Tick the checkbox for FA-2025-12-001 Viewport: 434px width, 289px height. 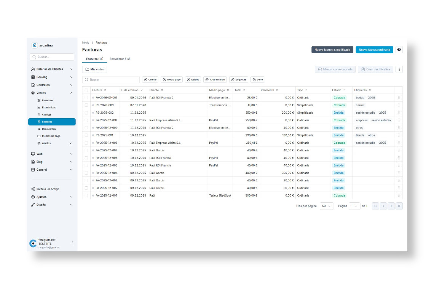[x=86, y=195]
